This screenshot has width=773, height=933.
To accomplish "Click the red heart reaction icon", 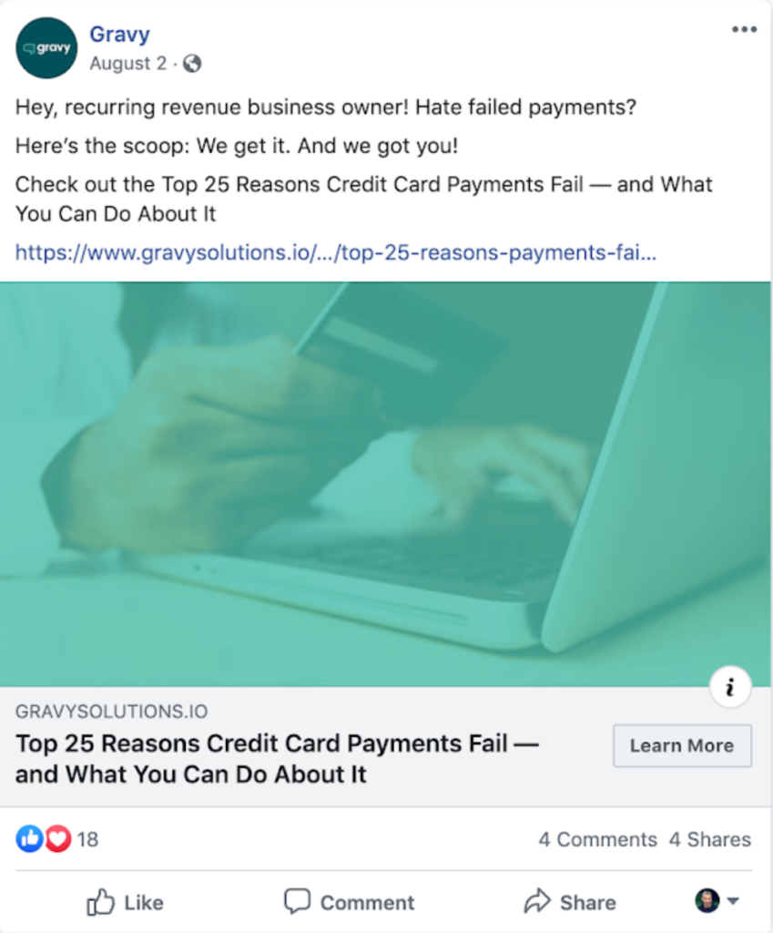I will point(57,839).
